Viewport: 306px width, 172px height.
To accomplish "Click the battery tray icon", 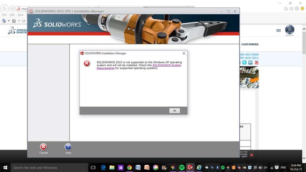I will tap(260, 168).
